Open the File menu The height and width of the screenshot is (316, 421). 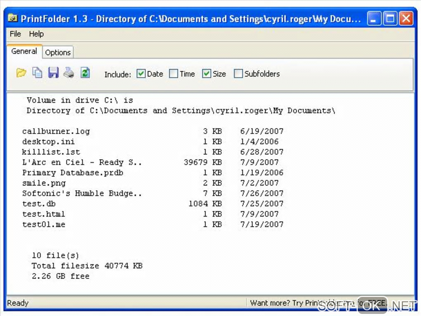click(x=15, y=34)
